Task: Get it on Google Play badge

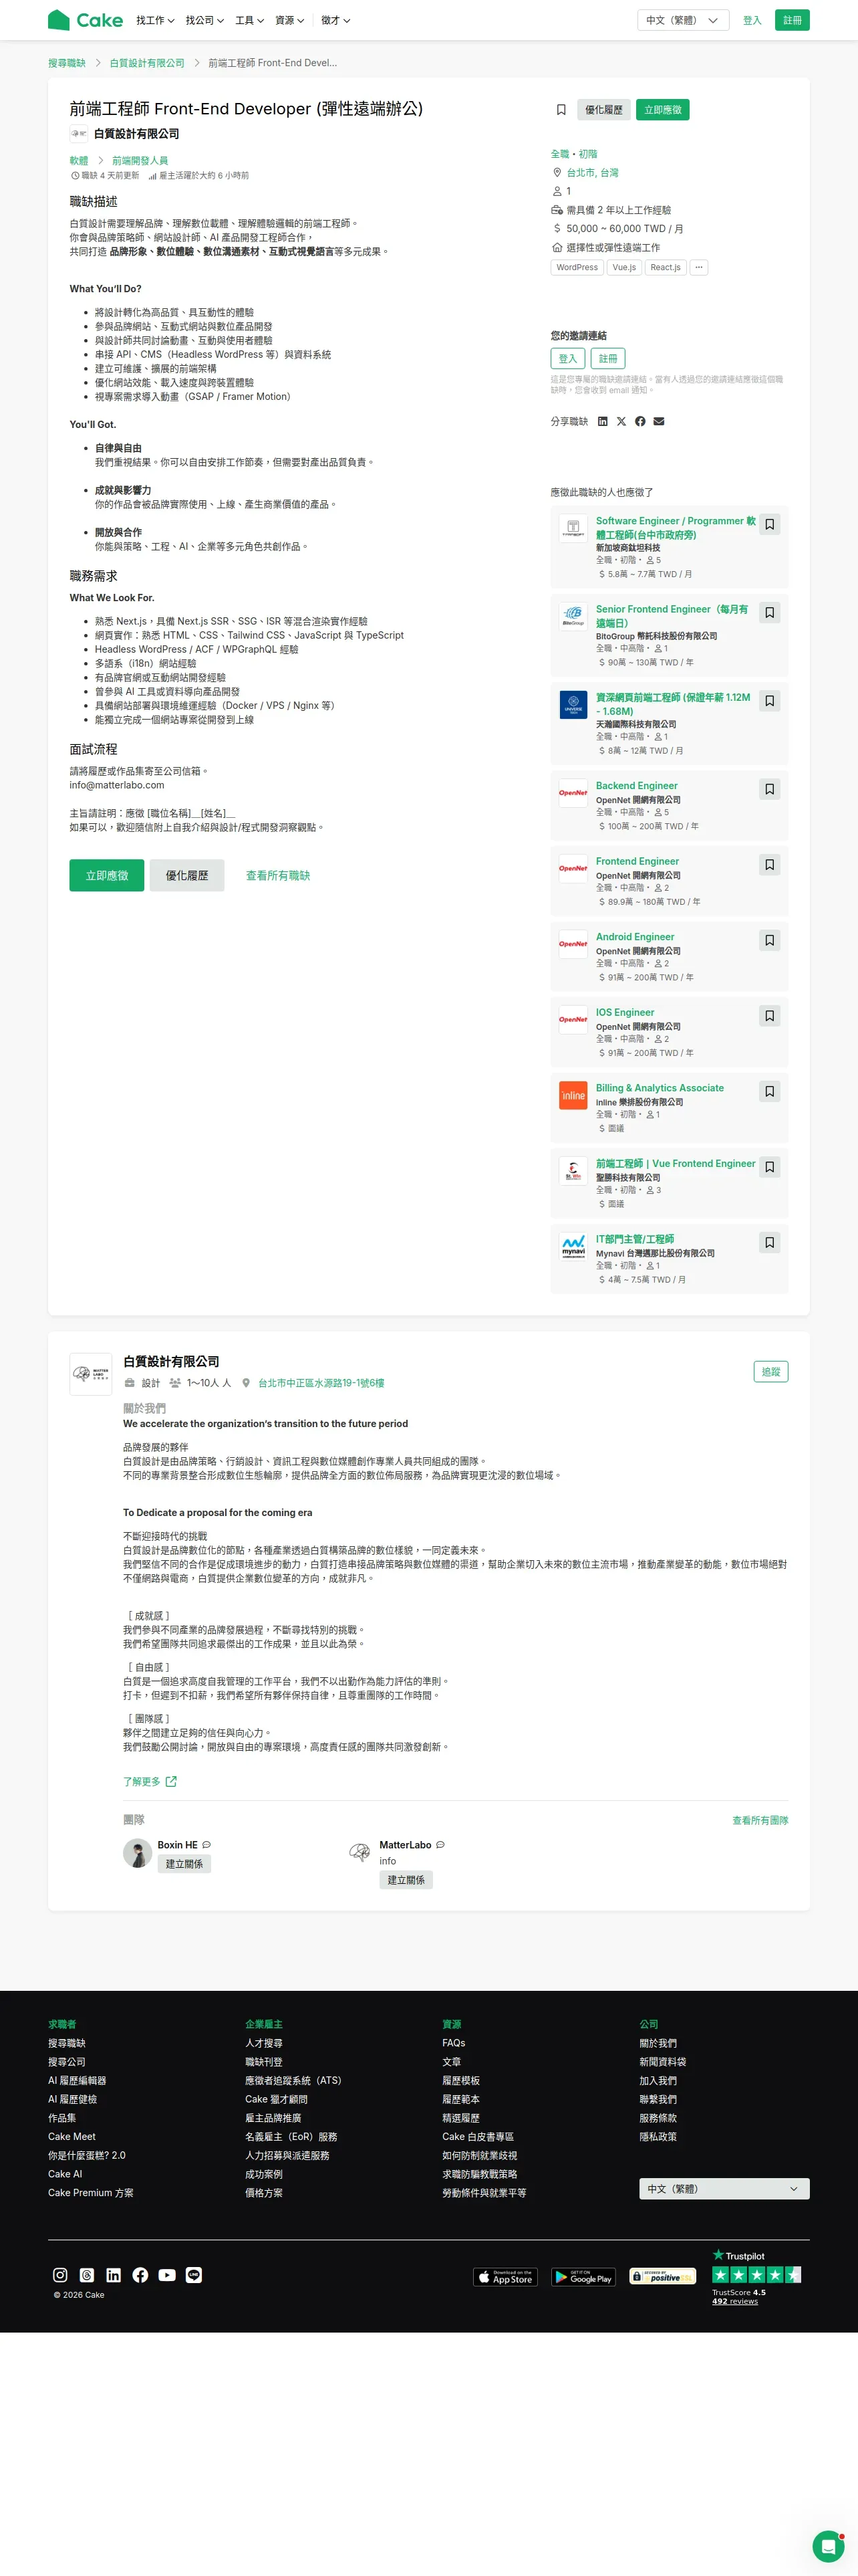Action: [x=583, y=2277]
